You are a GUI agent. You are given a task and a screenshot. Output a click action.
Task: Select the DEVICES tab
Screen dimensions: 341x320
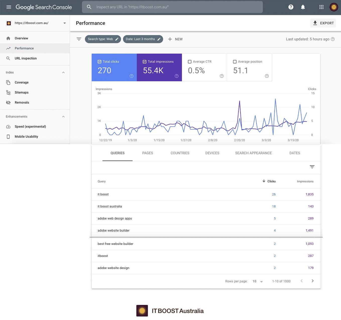212,153
